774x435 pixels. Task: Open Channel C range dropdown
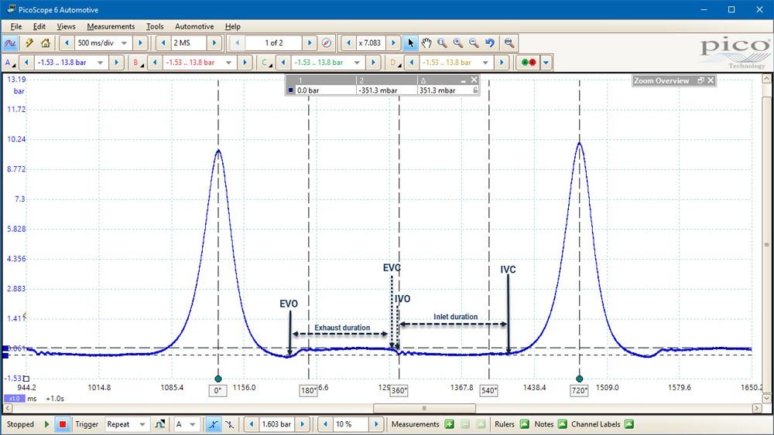click(x=357, y=63)
